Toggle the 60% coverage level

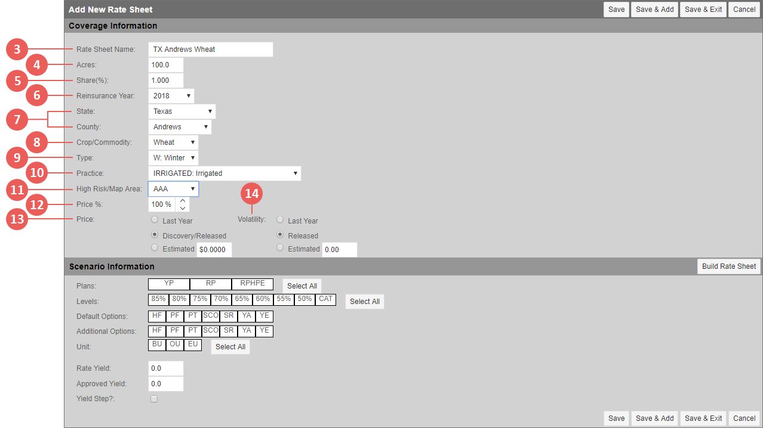263,300
